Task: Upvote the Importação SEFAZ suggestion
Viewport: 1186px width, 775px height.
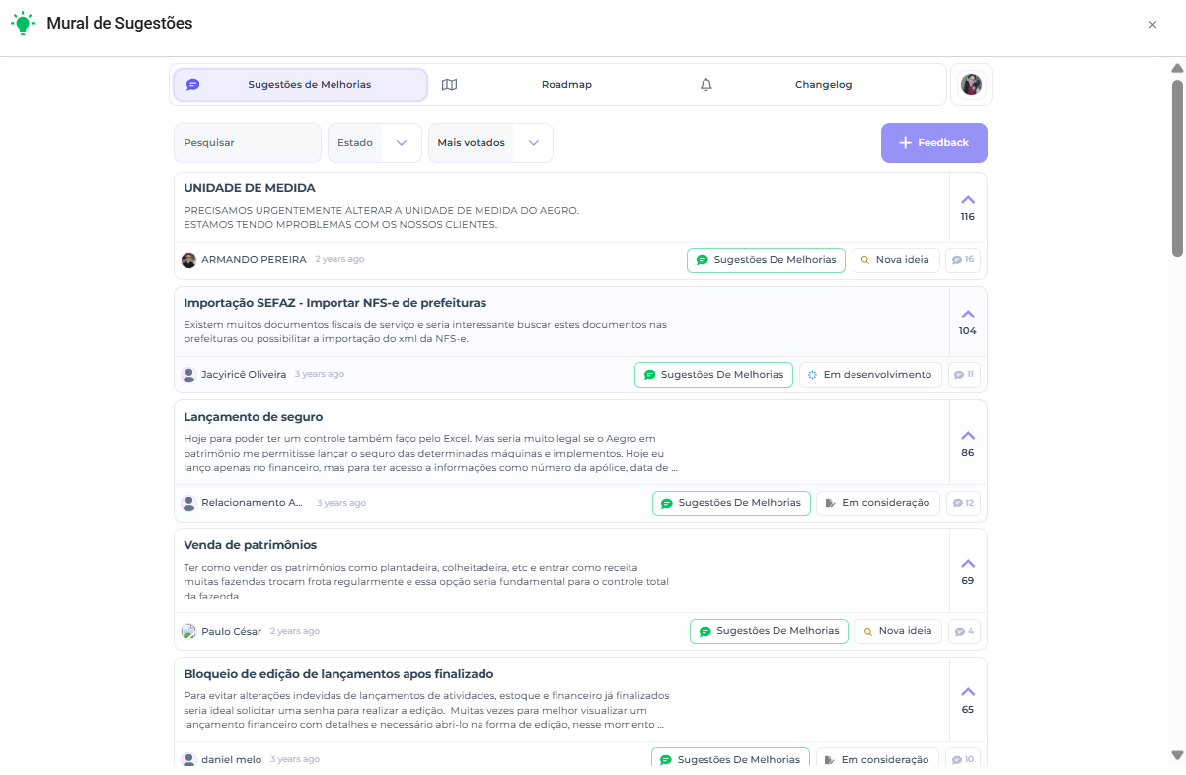Action: (x=967, y=315)
